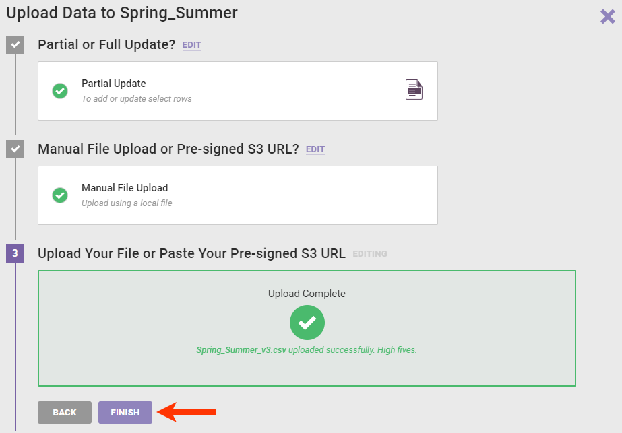Screen dimensions: 622x433
Task: Click the Back button
Action: coord(65,412)
